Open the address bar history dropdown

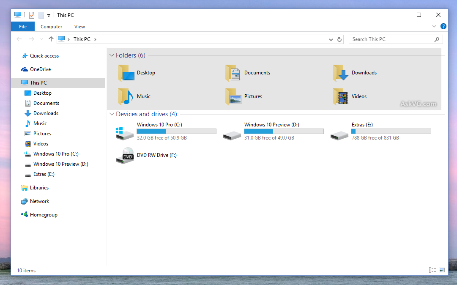coord(331,39)
